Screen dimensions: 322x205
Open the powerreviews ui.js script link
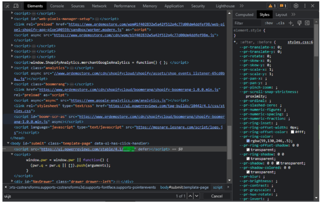click(x=88, y=149)
